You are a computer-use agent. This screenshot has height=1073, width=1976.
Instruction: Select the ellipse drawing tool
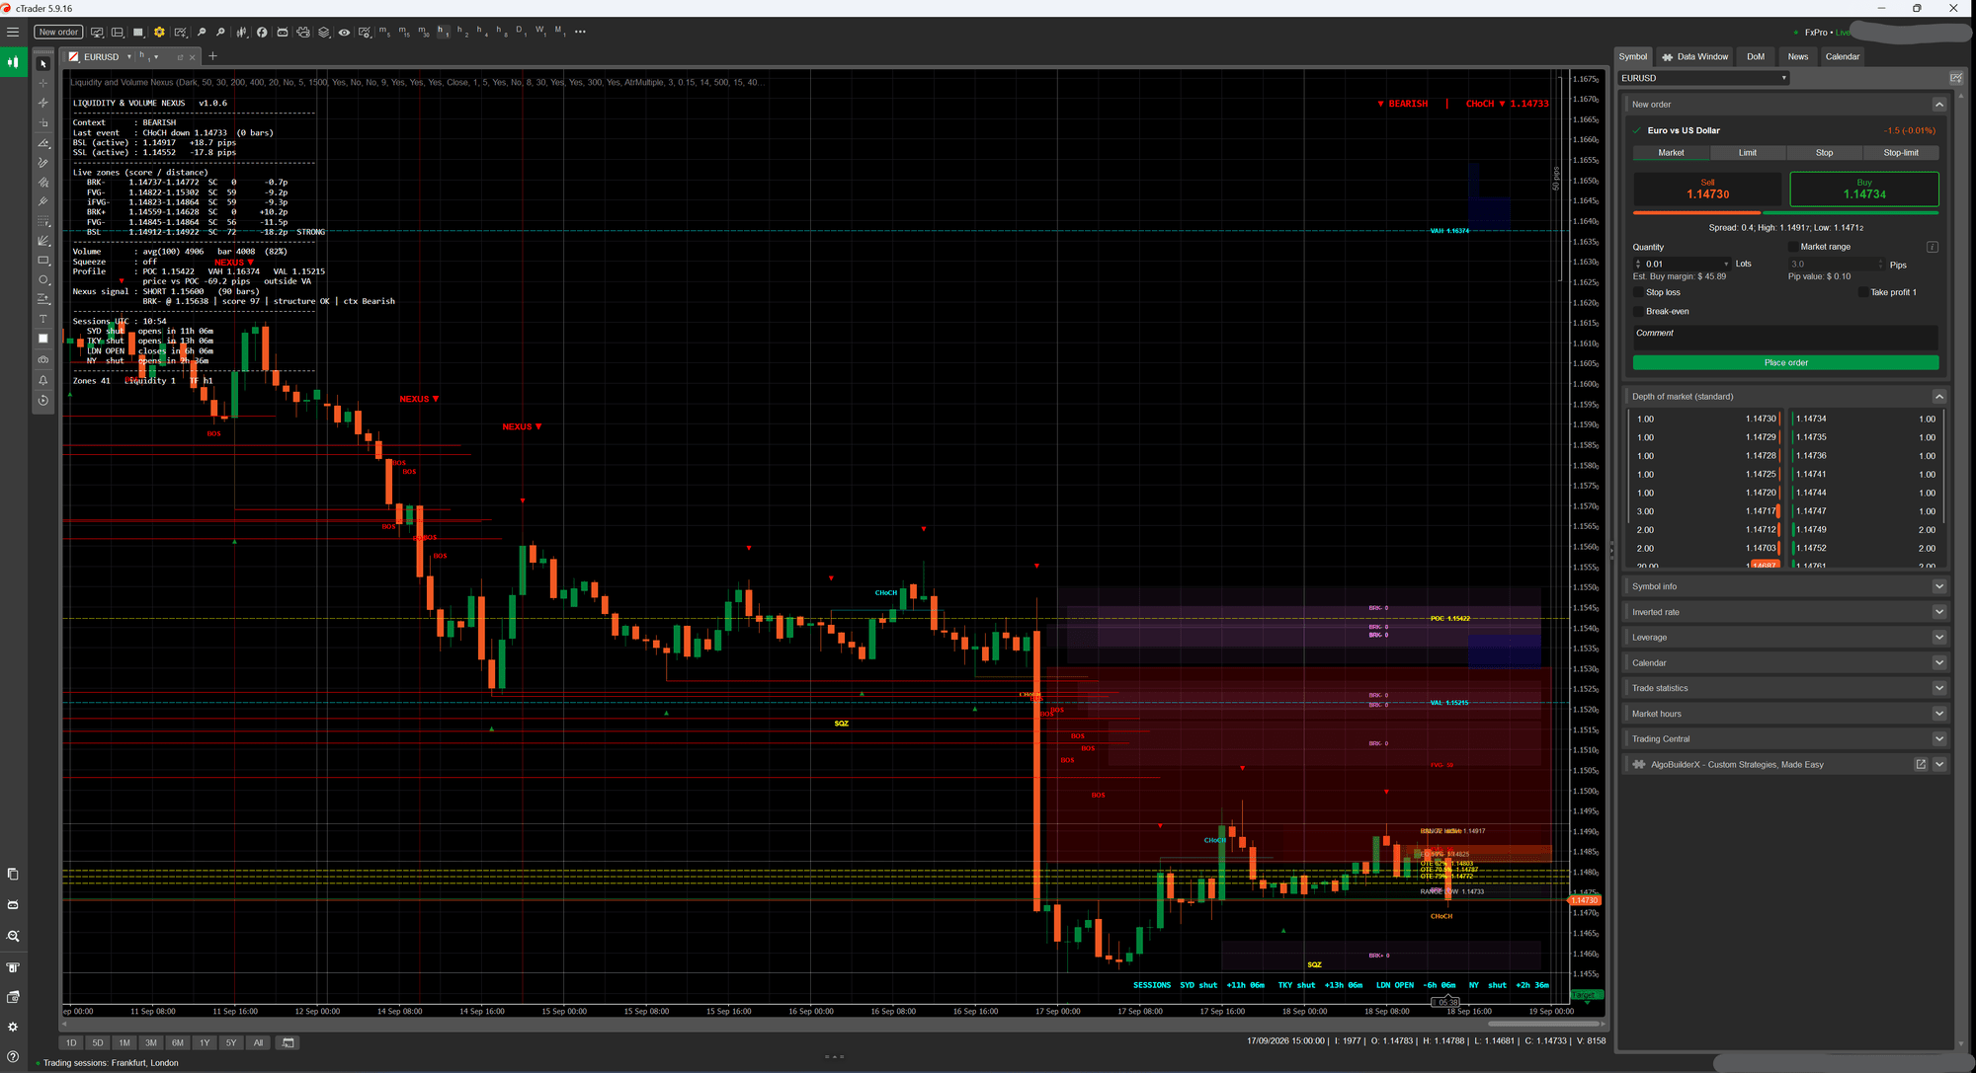[42, 280]
